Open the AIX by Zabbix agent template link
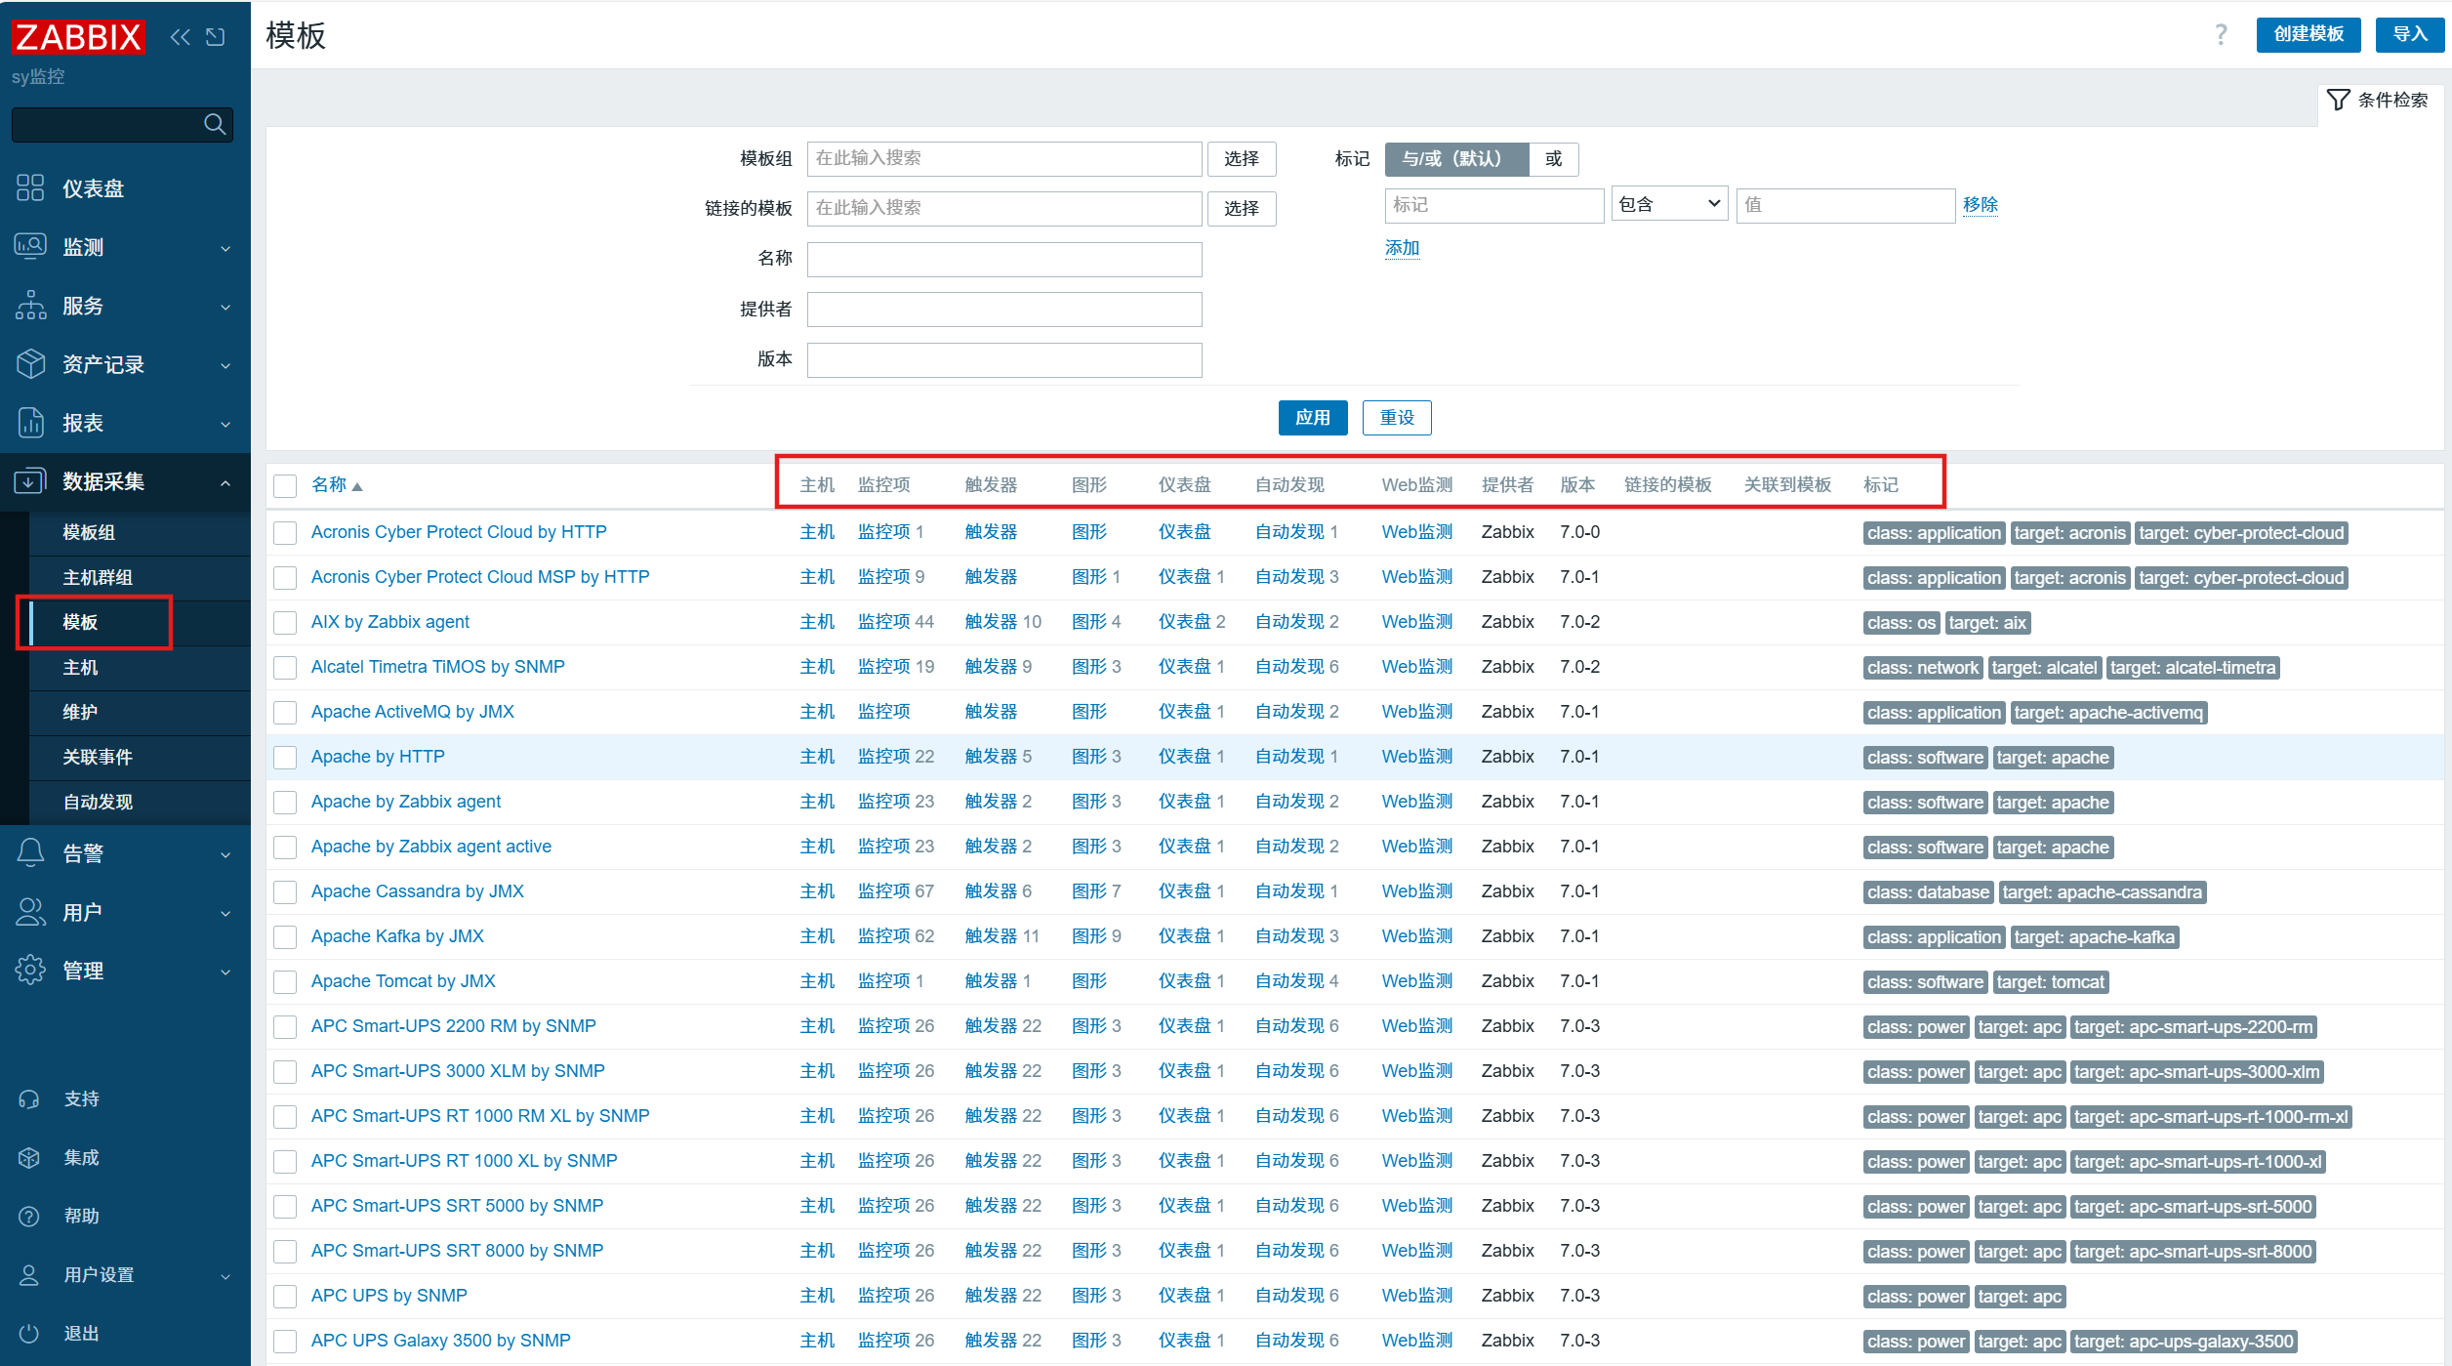Screen dimensions: 2452x1366 coord(389,622)
